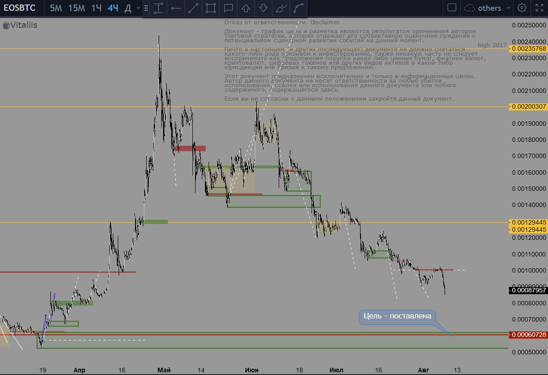
Task: Select the arrow down marker tool
Action: tap(263, 8)
